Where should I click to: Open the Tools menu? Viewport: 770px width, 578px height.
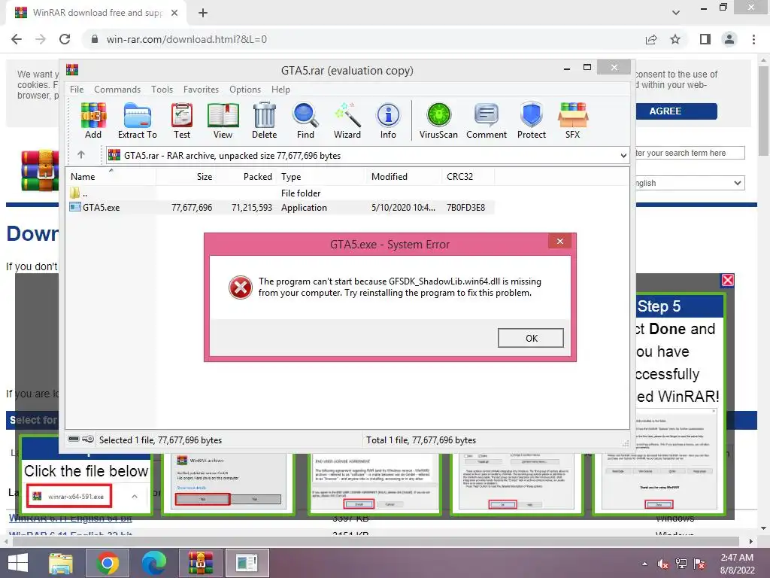tap(162, 90)
